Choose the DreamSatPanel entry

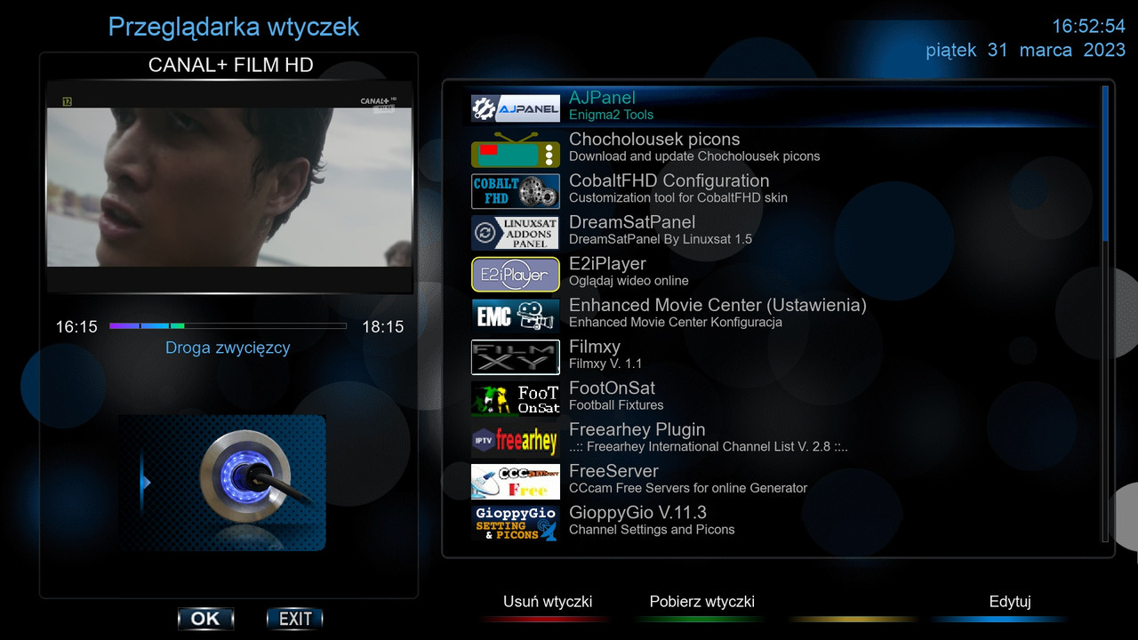pyautogui.click(x=632, y=222)
